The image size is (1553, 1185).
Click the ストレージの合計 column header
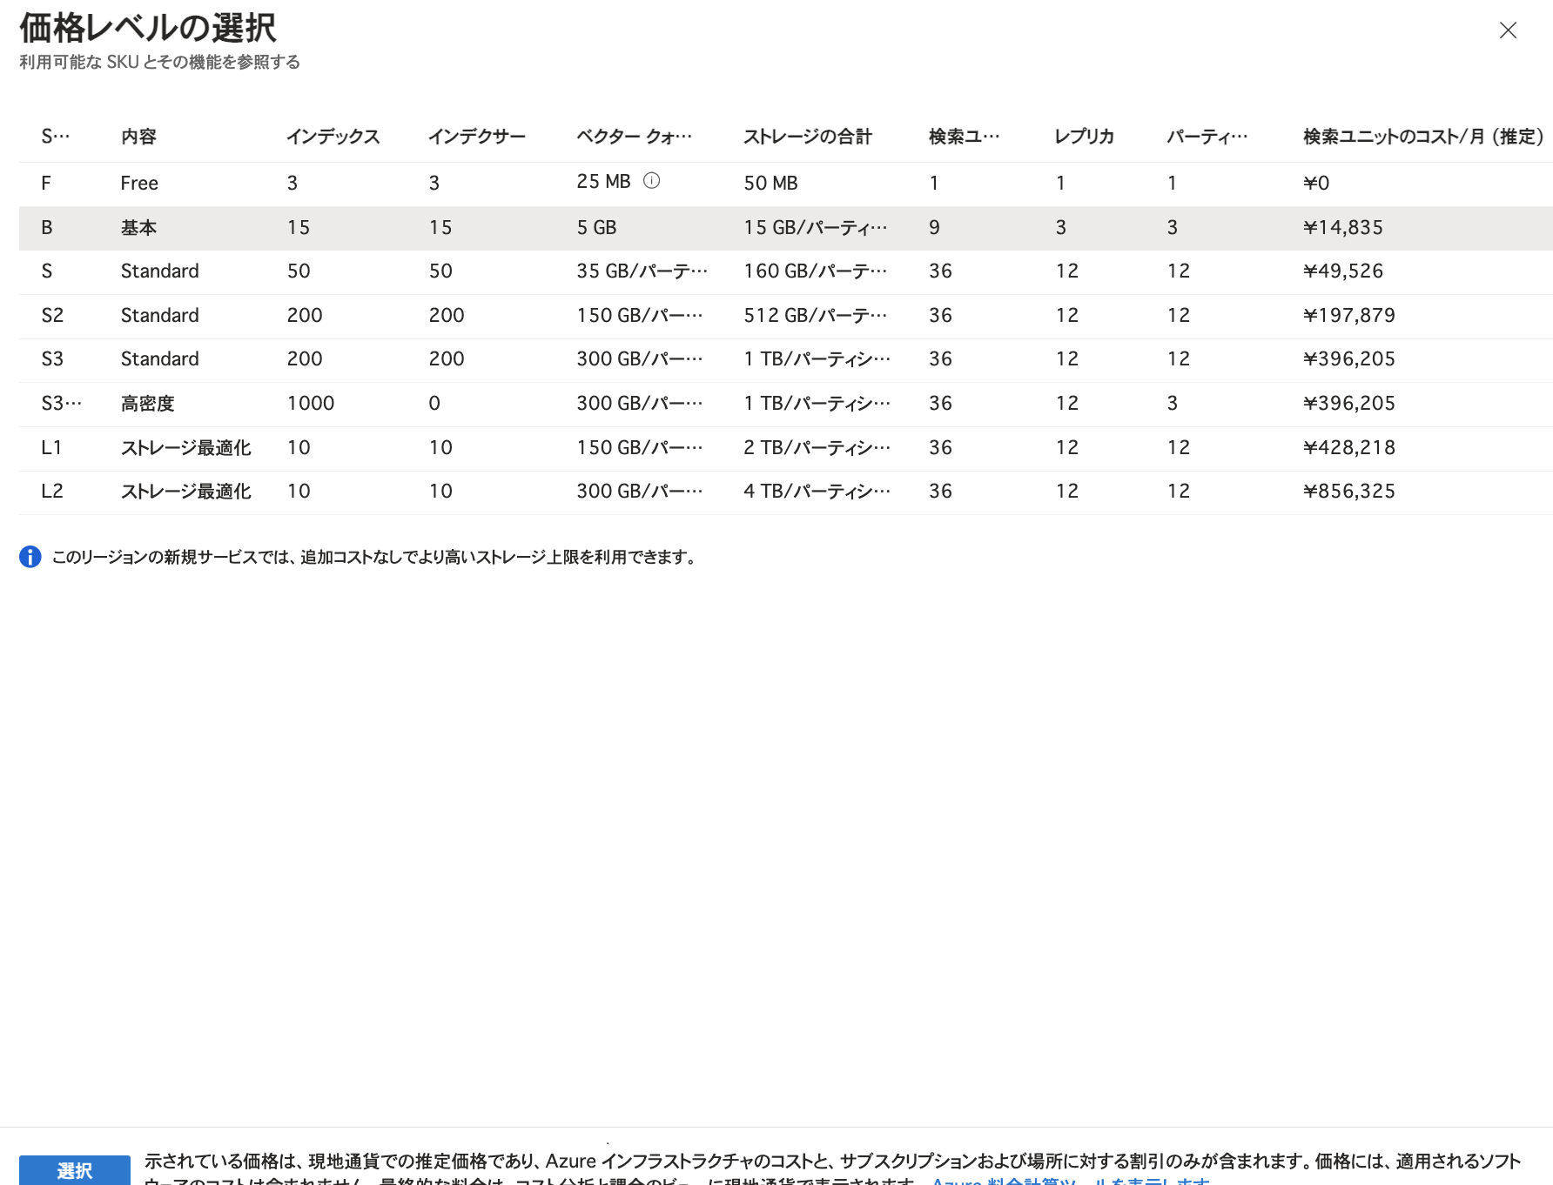pos(808,137)
